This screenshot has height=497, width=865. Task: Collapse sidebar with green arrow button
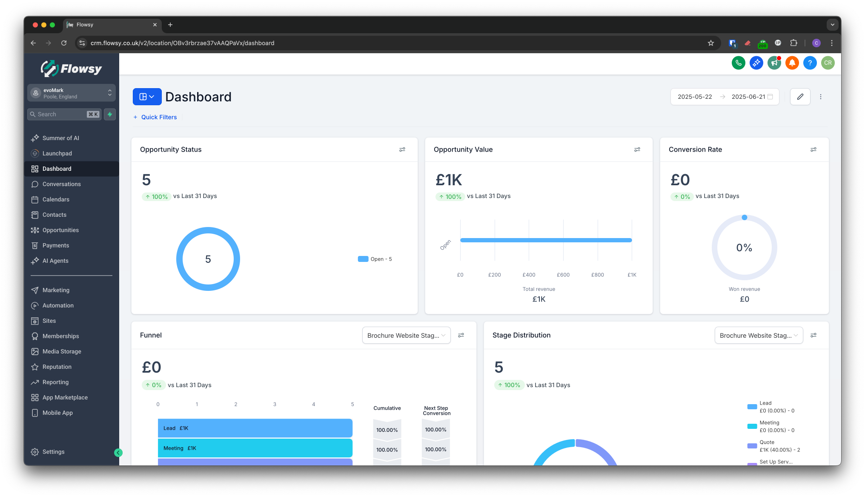pos(118,453)
